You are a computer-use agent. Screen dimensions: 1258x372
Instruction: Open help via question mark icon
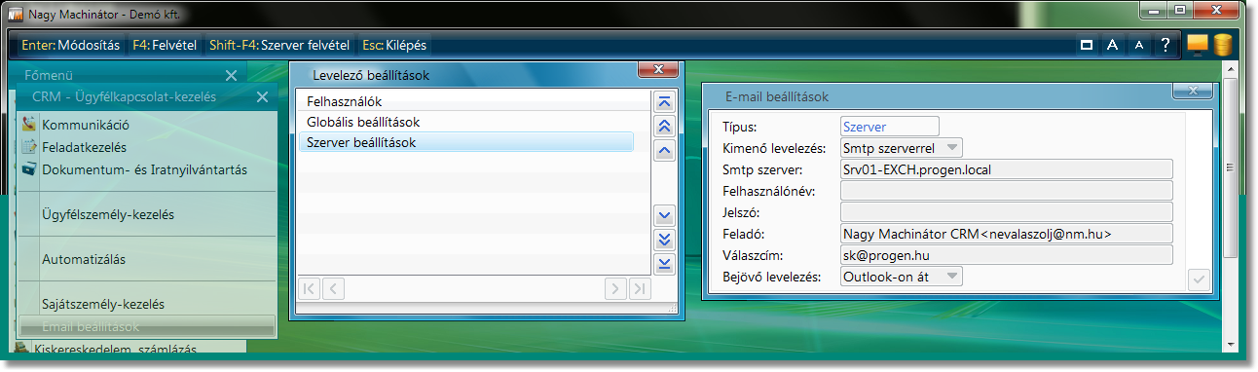click(x=1165, y=45)
